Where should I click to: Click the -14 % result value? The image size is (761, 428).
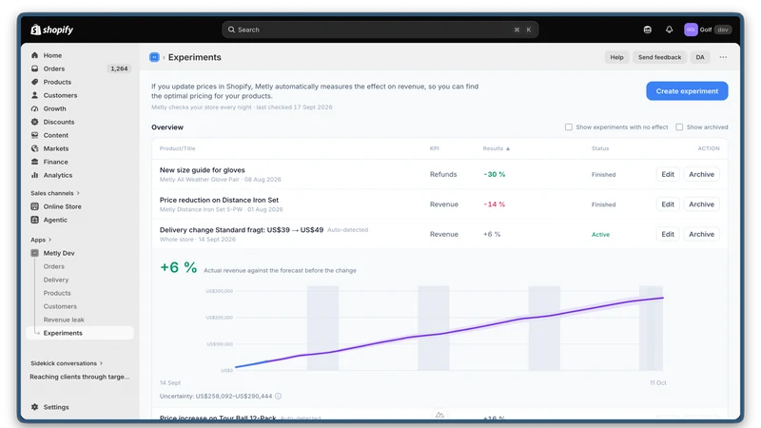[x=494, y=204]
